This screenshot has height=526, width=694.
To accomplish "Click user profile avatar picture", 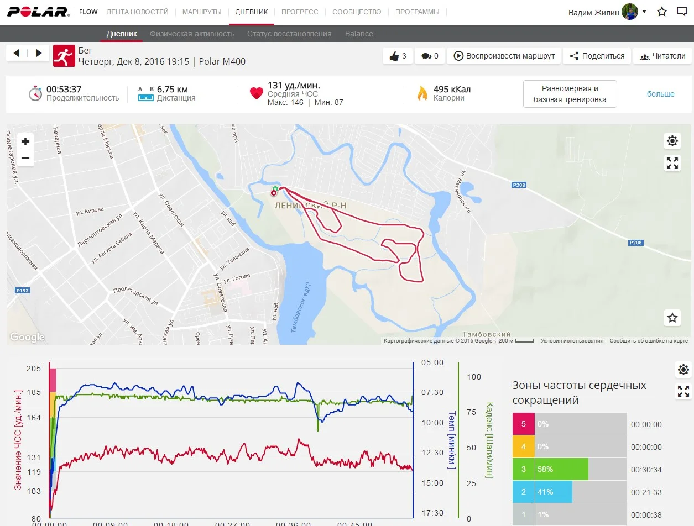I will (630, 12).
